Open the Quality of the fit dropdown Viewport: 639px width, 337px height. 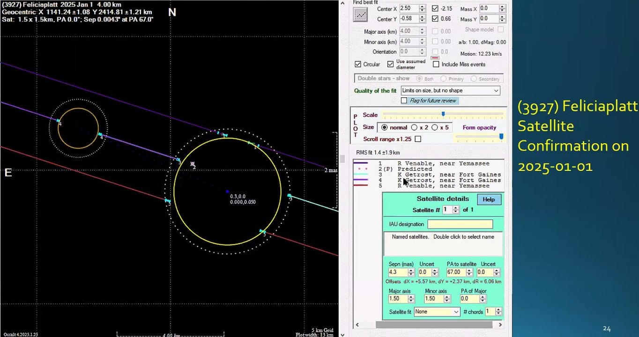click(496, 90)
